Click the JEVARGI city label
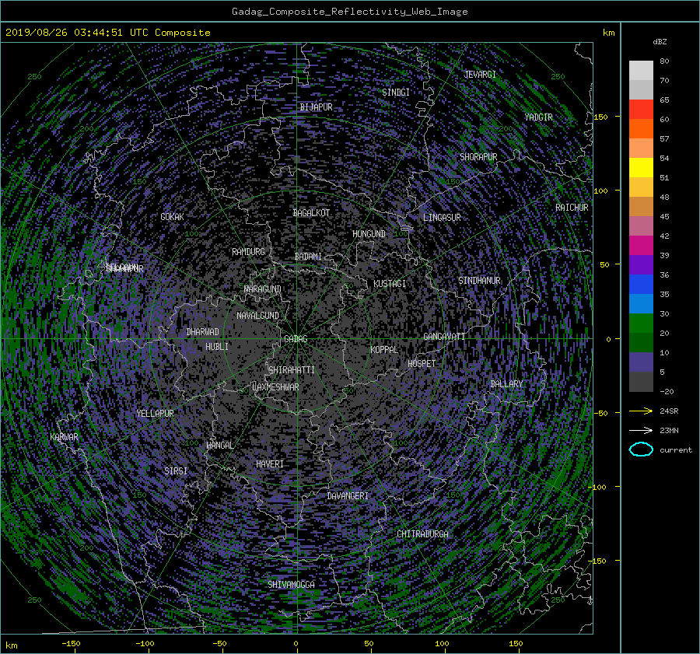This screenshot has height=654, width=700. [480, 75]
